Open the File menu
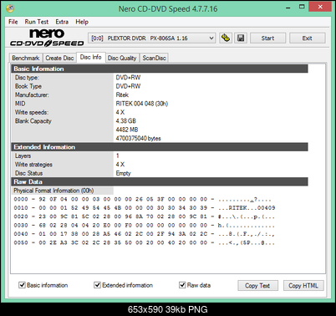336x316 pixels. point(13,22)
